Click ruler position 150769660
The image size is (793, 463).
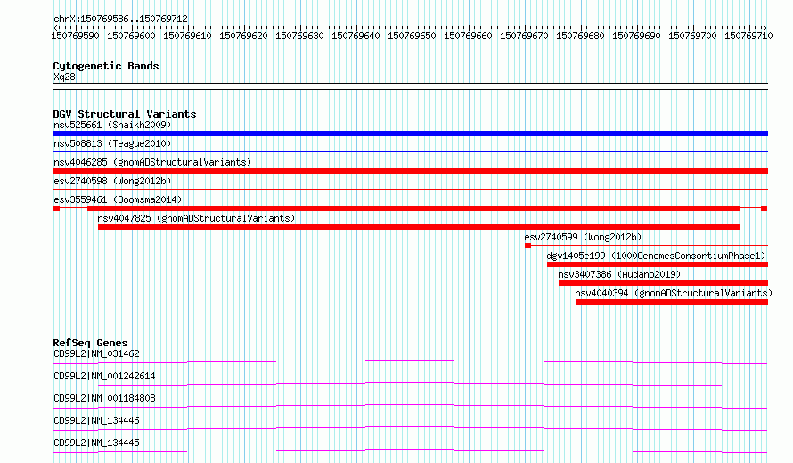469,36
